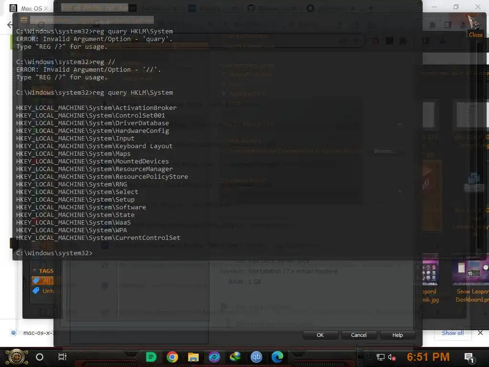Click the 6:51 PM taskbar clock
Screen dimensions: 489x367
click(428, 356)
